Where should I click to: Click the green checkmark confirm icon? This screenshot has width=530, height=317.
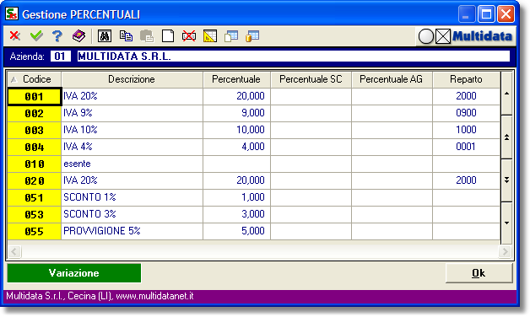pos(36,35)
